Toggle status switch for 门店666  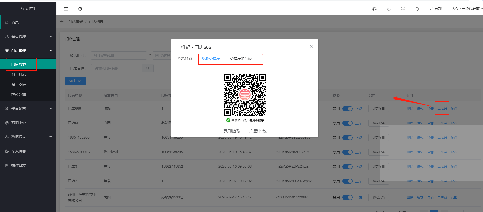348,108
